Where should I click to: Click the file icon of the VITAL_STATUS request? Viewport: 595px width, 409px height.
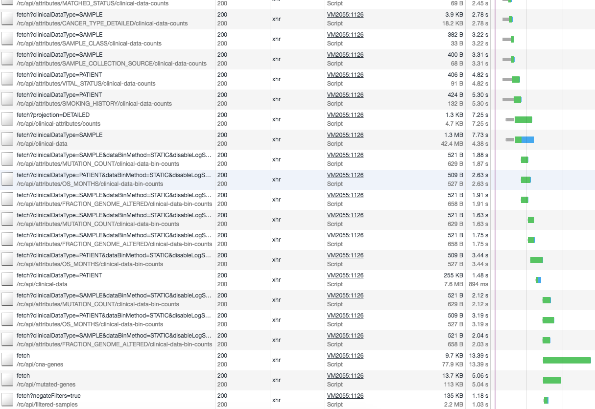[x=7, y=79]
